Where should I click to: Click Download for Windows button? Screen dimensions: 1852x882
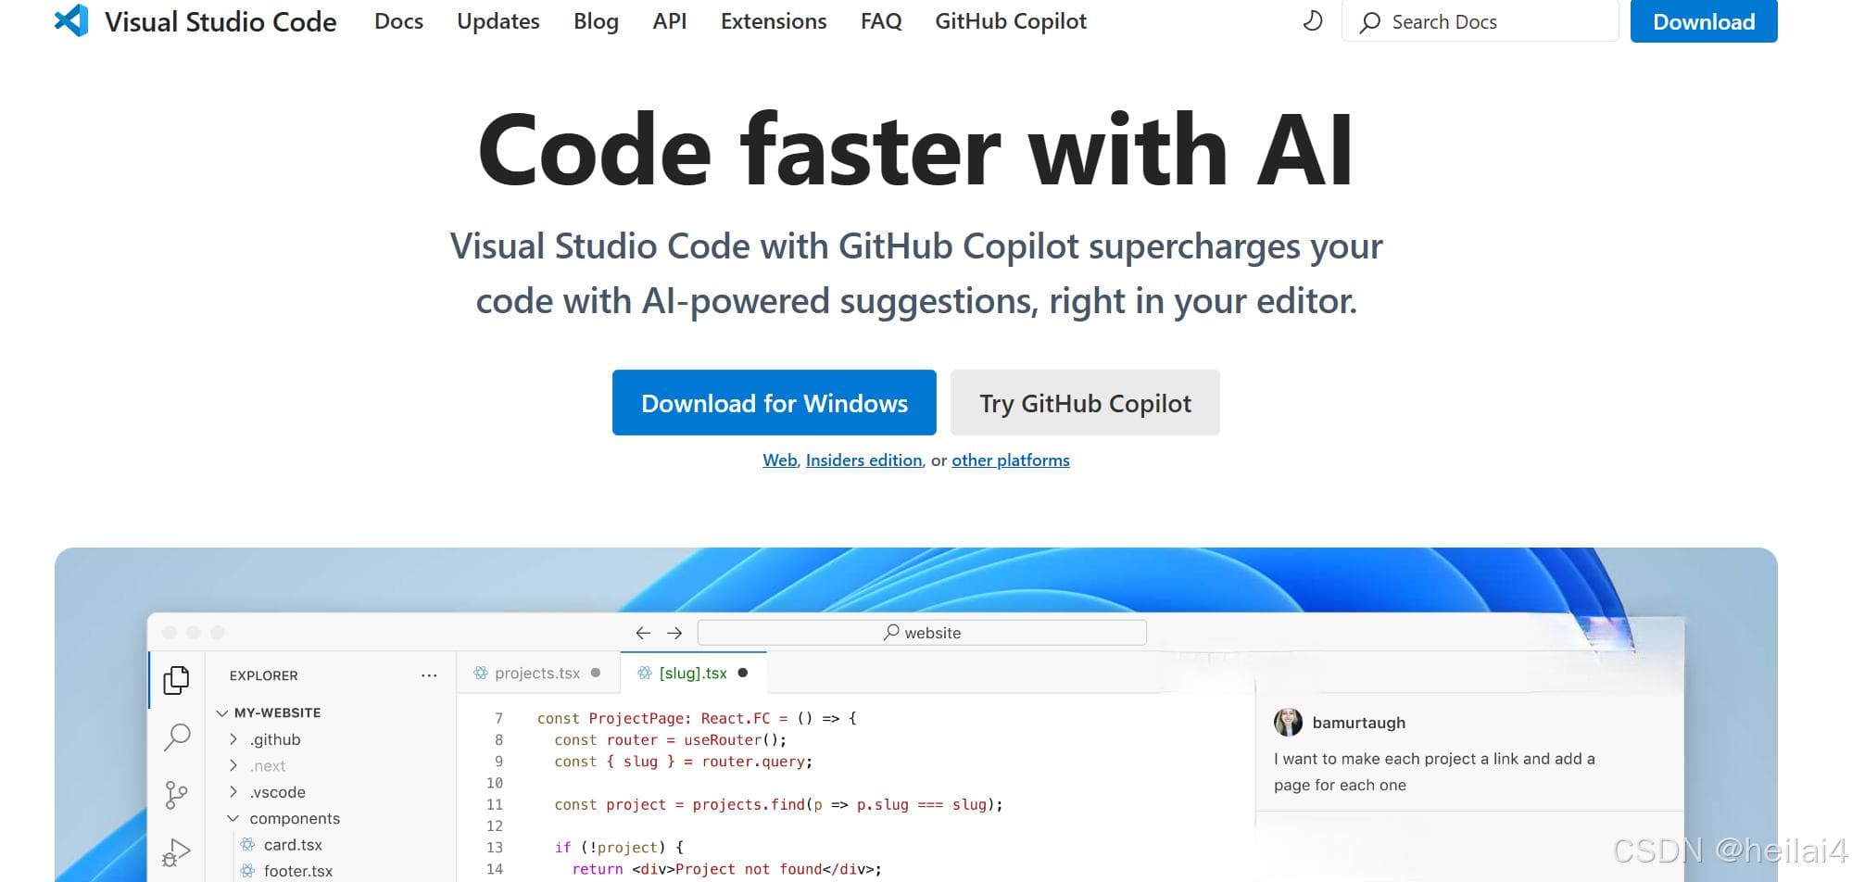tap(774, 403)
